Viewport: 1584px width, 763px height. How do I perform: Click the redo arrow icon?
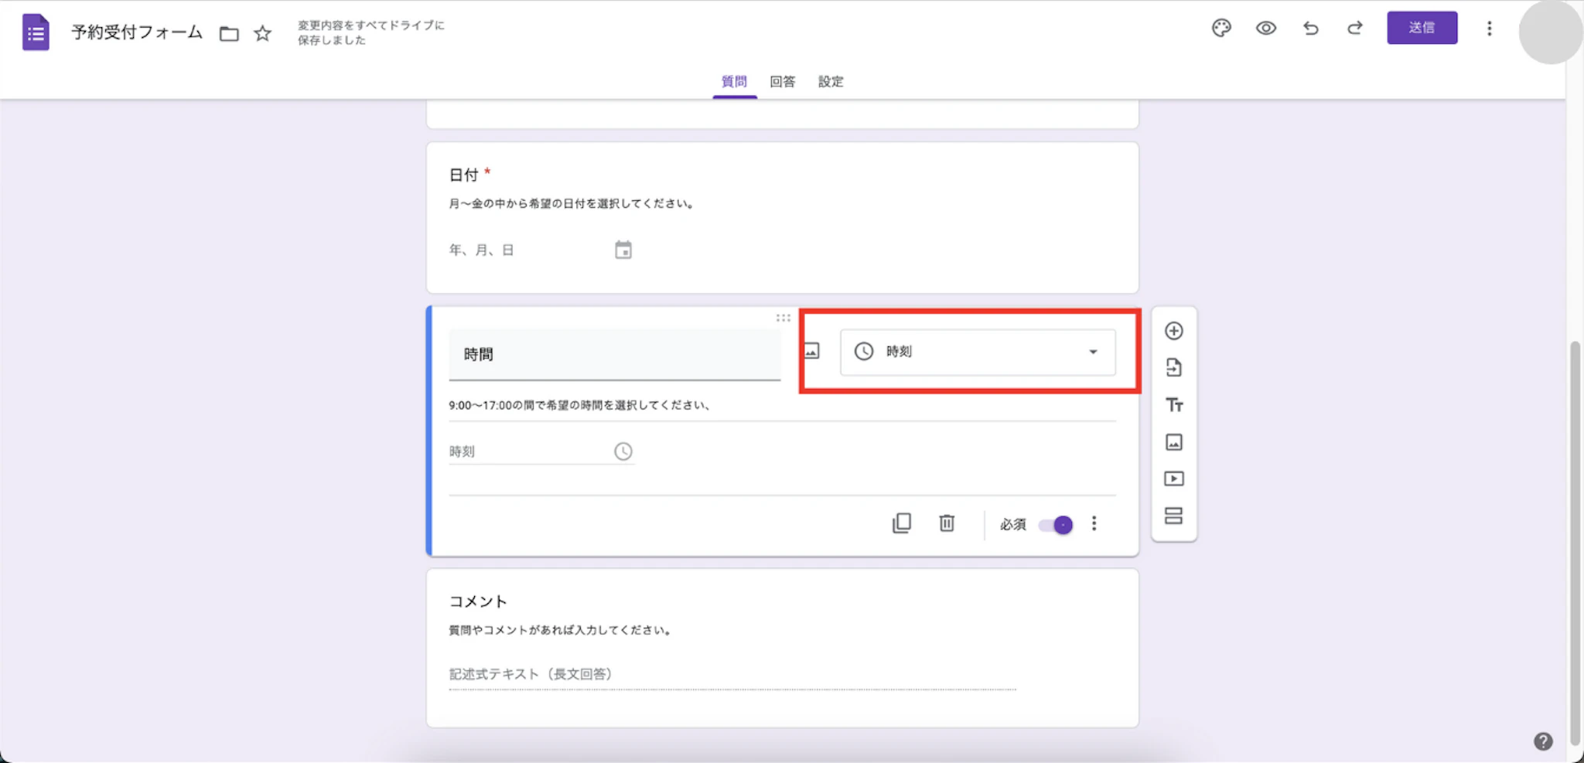click(x=1356, y=29)
